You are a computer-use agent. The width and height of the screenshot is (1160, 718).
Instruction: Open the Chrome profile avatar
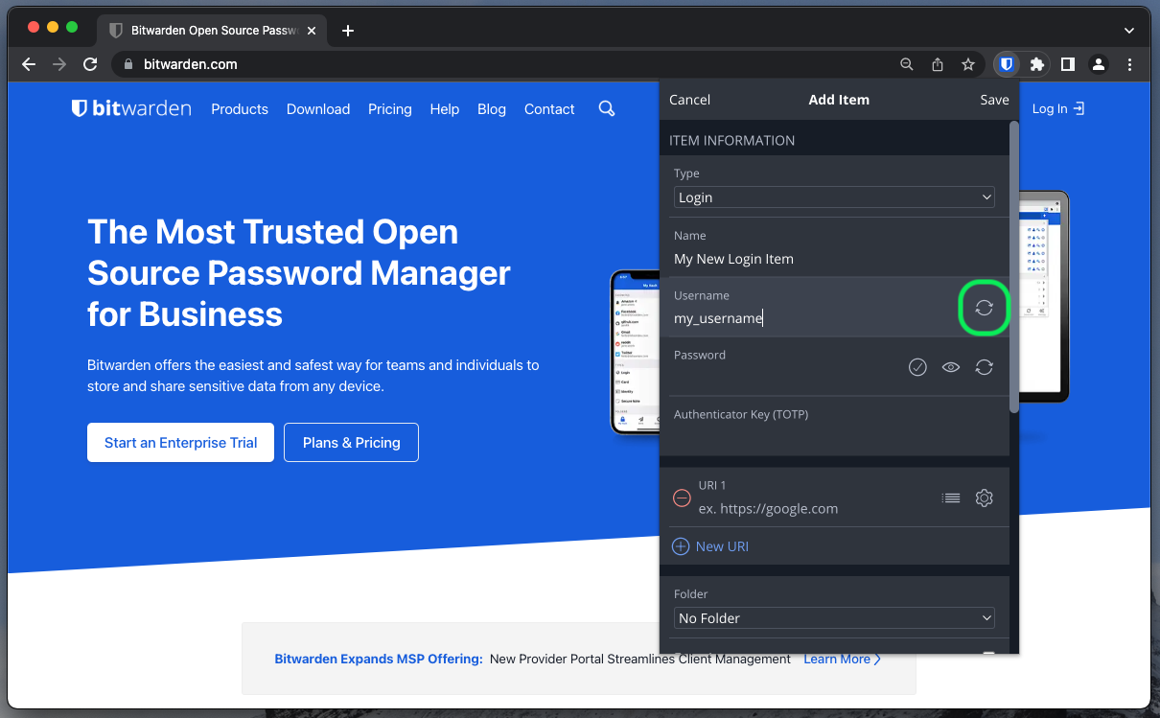pyautogui.click(x=1099, y=64)
